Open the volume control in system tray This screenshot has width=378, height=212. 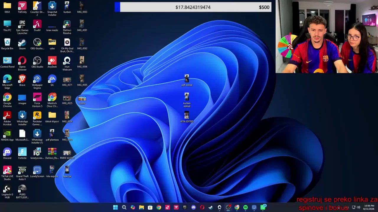(359, 207)
